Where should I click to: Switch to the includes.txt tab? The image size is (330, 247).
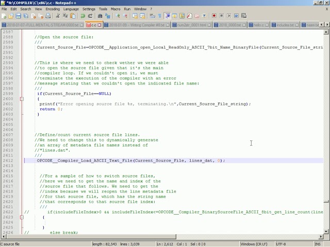[285, 25]
